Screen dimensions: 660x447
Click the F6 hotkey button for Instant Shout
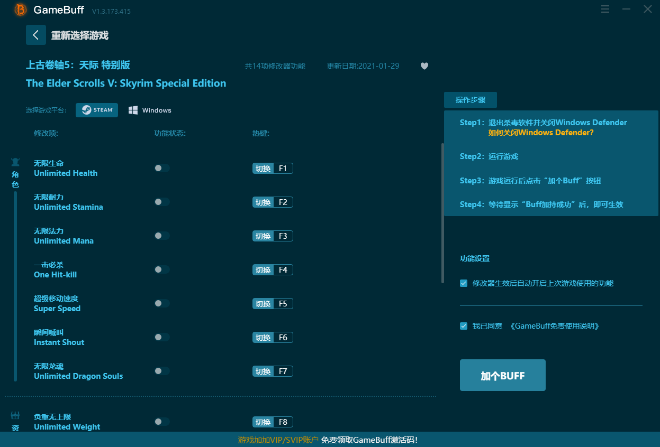(x=273, y=338)
